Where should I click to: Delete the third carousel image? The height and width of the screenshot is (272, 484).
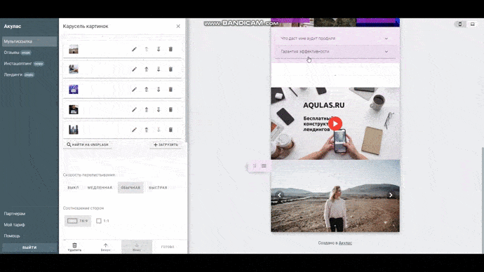(170, 90)
